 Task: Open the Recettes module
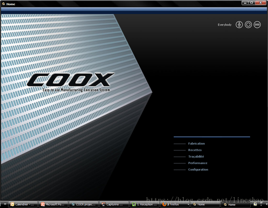click(195, 150)
